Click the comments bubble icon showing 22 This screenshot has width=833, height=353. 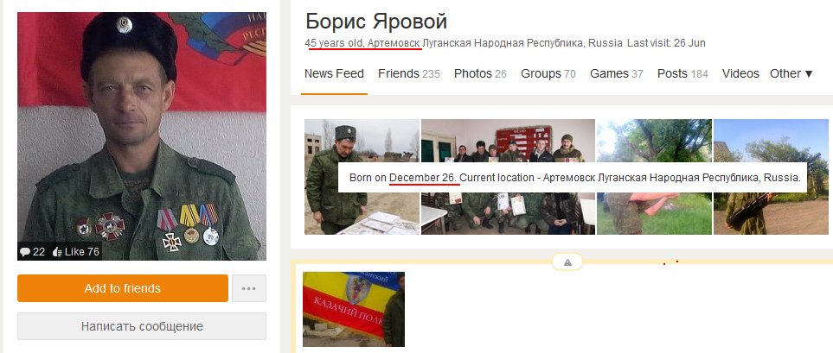tap(25, 252)
